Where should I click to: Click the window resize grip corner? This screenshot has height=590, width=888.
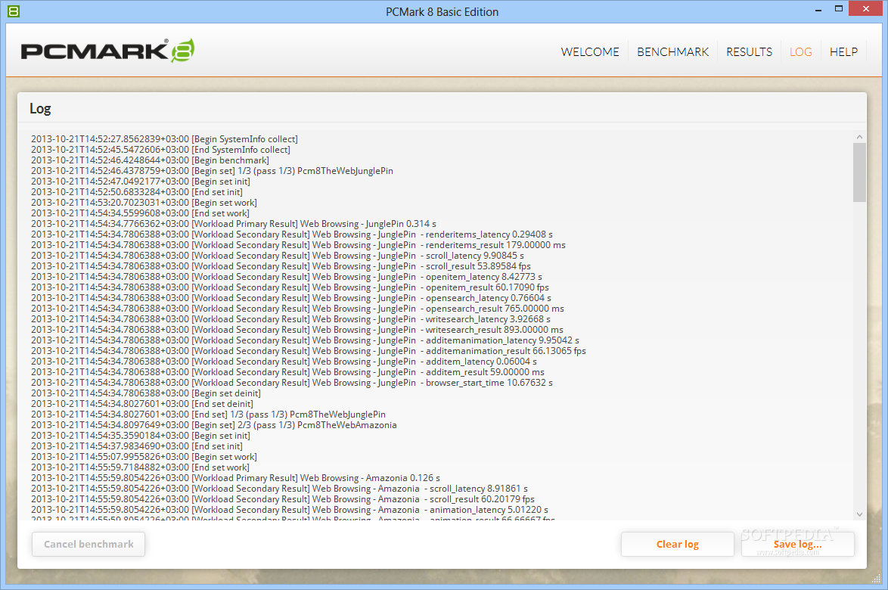[x=876, y=578]
